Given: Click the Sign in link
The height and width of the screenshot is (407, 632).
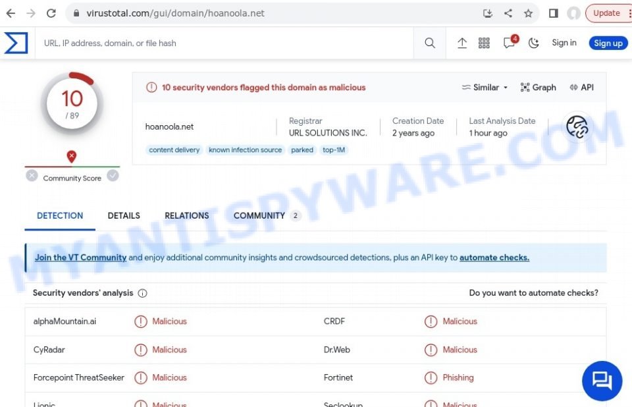Looking at the screenshot, I should [x=564, y=43].
